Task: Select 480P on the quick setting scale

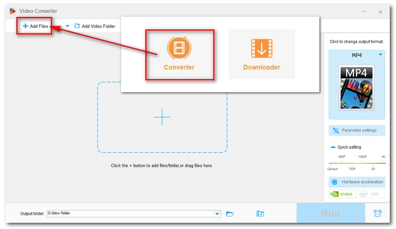Action: tap(342, 157)
